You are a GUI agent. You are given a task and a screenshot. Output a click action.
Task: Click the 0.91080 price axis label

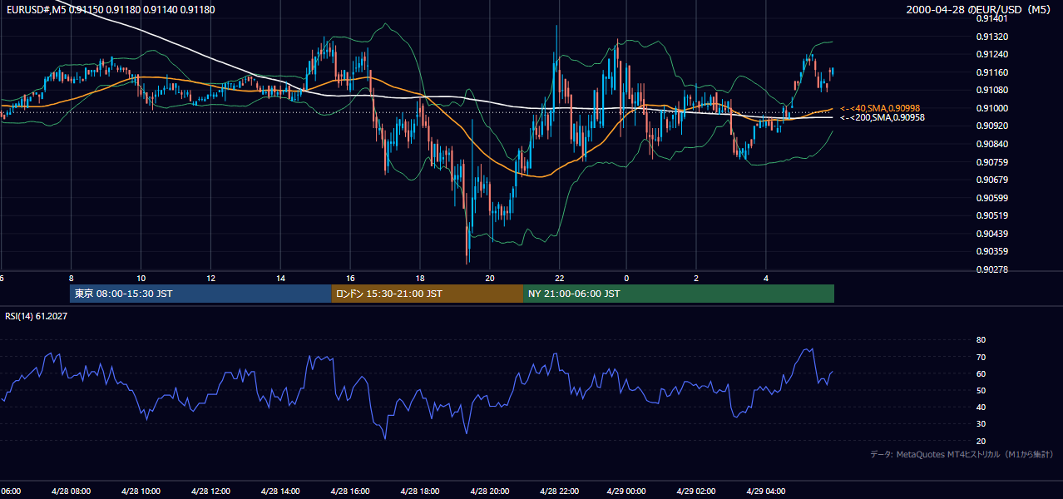(x=991, y=91)
